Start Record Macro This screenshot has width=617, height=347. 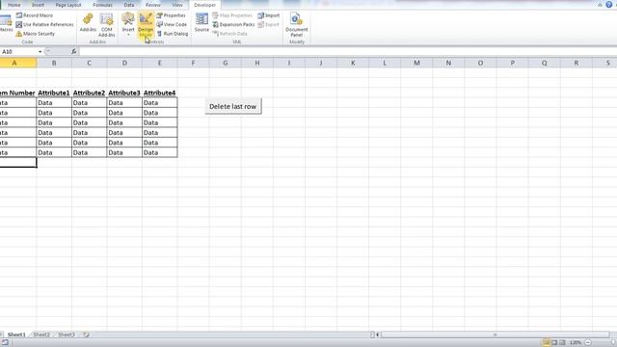[35, 15]
